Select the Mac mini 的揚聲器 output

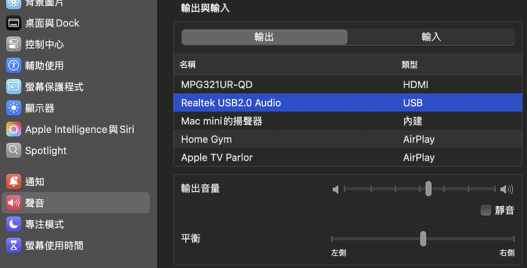tap(347, 121)
